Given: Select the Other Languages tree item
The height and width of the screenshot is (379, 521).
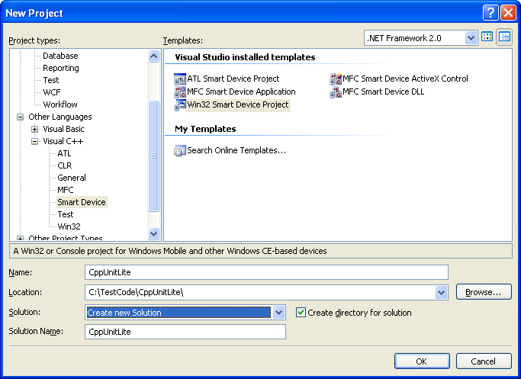Looking at the screenshot, I should point(60,117).
